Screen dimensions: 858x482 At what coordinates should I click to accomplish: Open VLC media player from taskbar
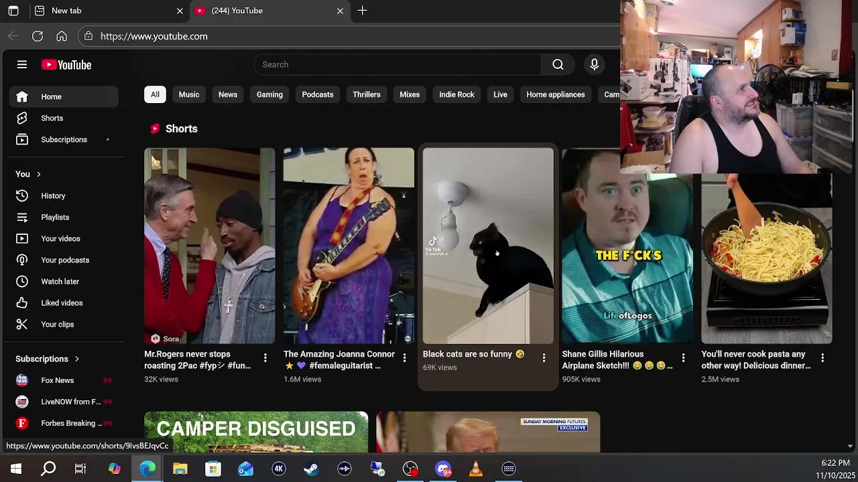click(476, 469)
